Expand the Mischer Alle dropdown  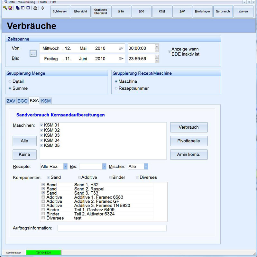coord(146,166)
